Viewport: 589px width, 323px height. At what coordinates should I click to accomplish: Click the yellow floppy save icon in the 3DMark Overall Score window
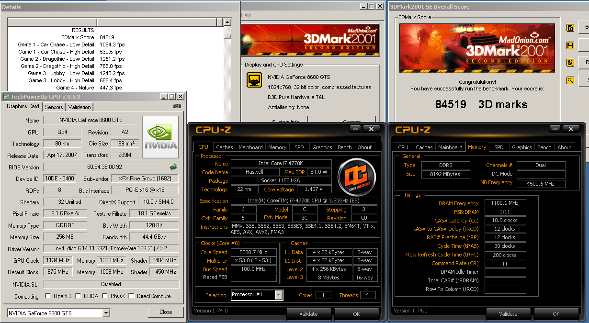click(x=570, y=45)
